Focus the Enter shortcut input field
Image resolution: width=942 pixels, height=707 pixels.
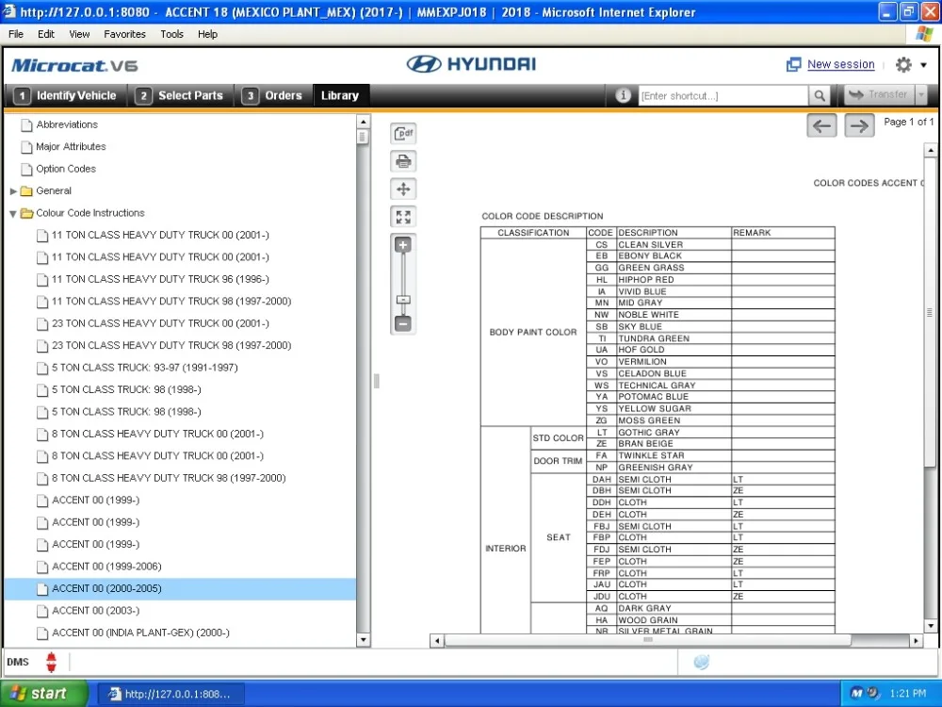tap(723, 95)
